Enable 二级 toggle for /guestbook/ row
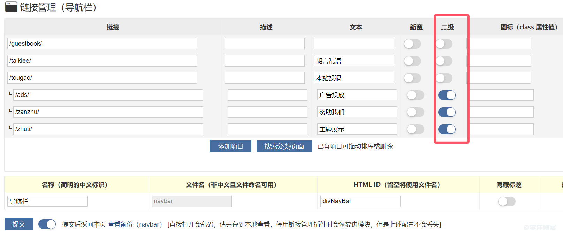Viewport: 563px width, 237px height. coord(444,44)
